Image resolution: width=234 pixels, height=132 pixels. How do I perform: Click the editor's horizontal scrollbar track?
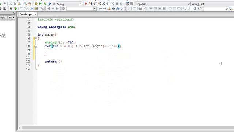pos(128,128)
